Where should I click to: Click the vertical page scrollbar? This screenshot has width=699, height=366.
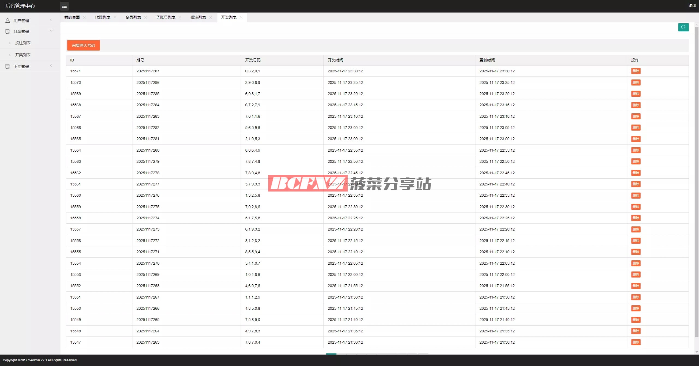pyautogui.click(x=697, y=180)
